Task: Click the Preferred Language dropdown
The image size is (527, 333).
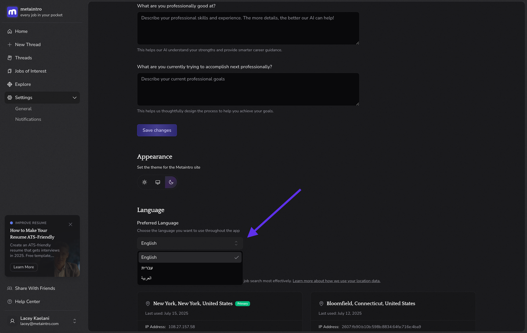Action: click(x=190, y=243)
